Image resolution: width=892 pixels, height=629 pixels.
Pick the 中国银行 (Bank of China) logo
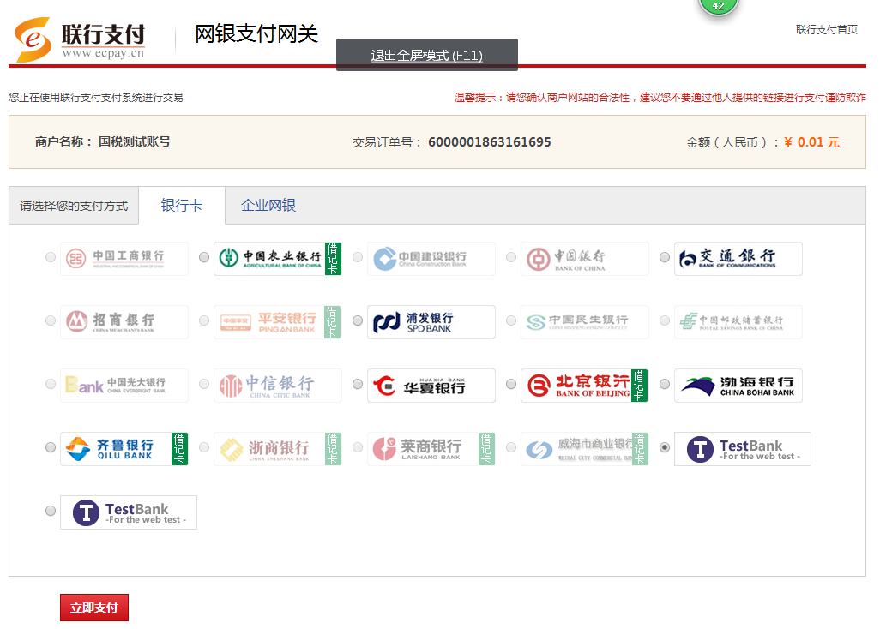click(585, 259)
